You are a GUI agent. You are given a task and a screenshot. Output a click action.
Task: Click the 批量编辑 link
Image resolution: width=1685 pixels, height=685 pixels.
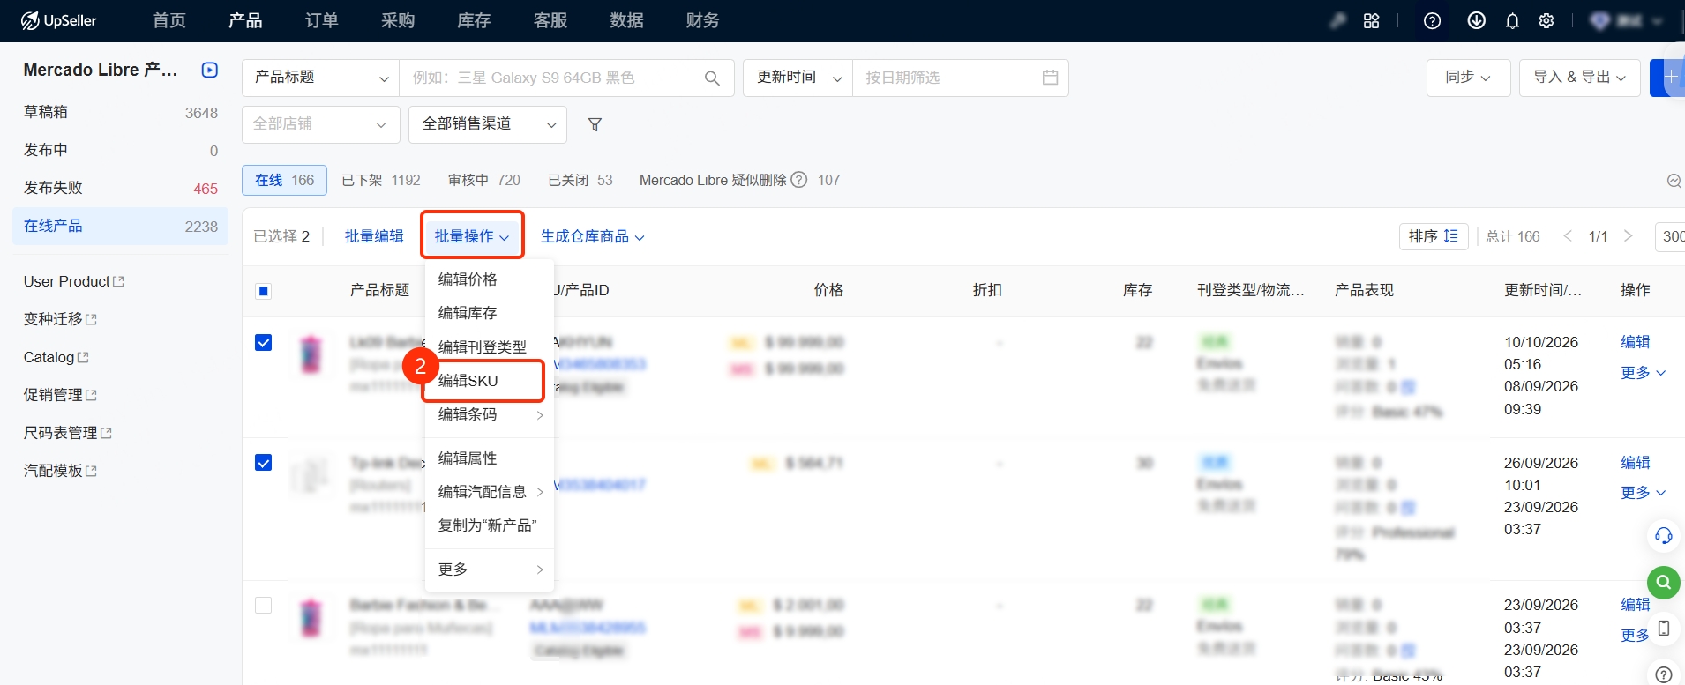pos(374,236)
